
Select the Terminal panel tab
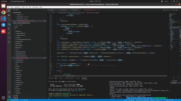[84, 78]
